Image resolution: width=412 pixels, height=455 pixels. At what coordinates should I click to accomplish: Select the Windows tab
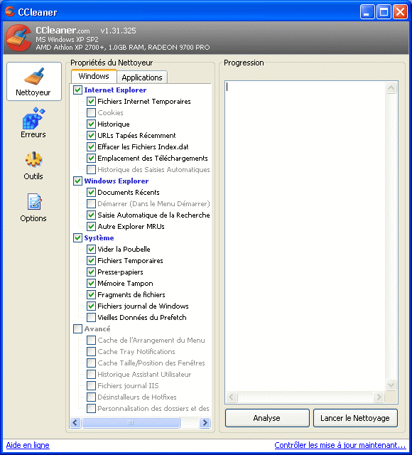click(94, 76)
